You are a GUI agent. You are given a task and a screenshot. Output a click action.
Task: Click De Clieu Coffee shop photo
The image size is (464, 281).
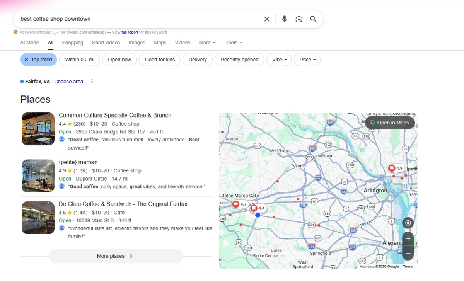(x=38, y=218)
